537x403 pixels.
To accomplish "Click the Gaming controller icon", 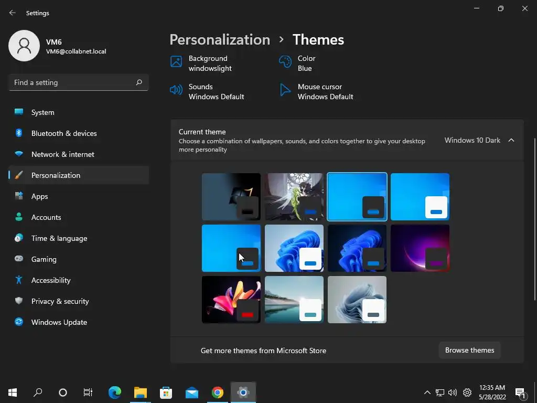I will 19,259.
